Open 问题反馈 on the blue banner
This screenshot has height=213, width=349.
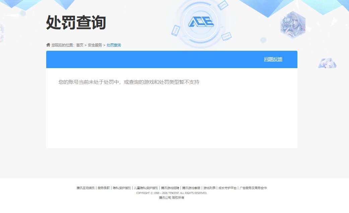273,59
